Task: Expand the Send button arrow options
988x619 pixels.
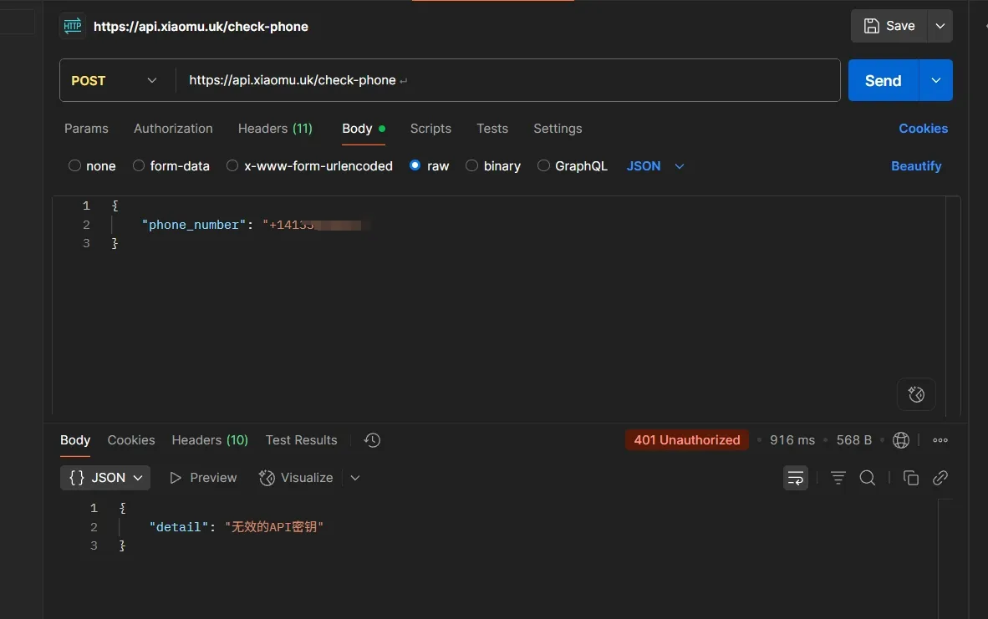Action: [936, 80]
